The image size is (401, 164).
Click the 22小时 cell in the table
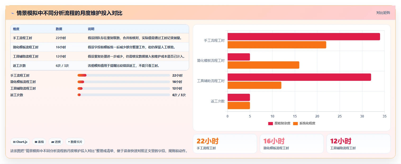61,38
